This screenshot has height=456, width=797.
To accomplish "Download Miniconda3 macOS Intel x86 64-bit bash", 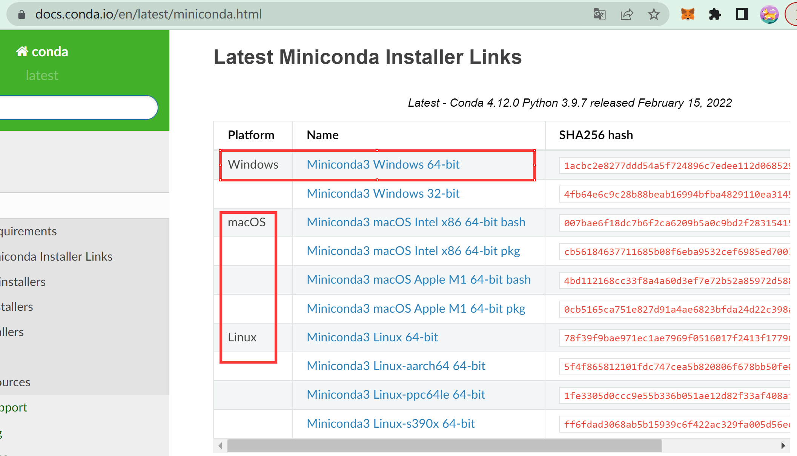I will (x=416, y=222).
